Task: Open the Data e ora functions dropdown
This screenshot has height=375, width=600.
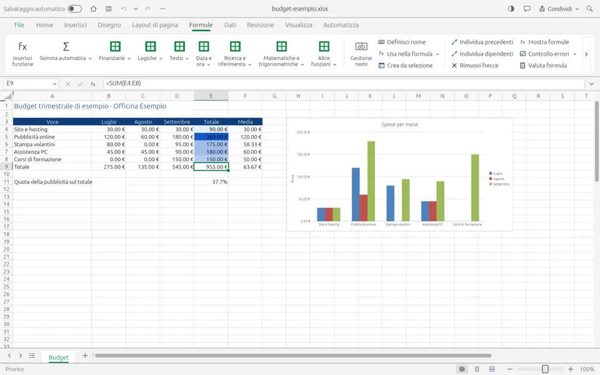Action: [x=204, y=54]
